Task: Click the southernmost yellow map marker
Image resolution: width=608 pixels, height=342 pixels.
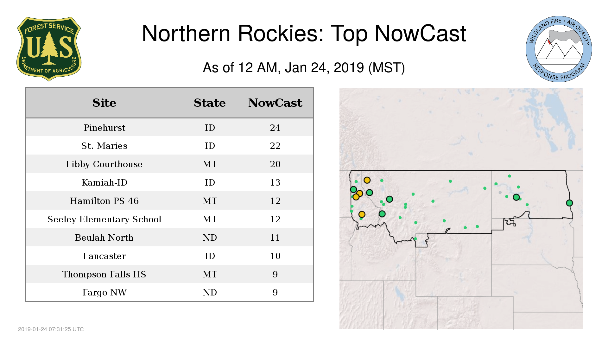Action: coord(362,214)
